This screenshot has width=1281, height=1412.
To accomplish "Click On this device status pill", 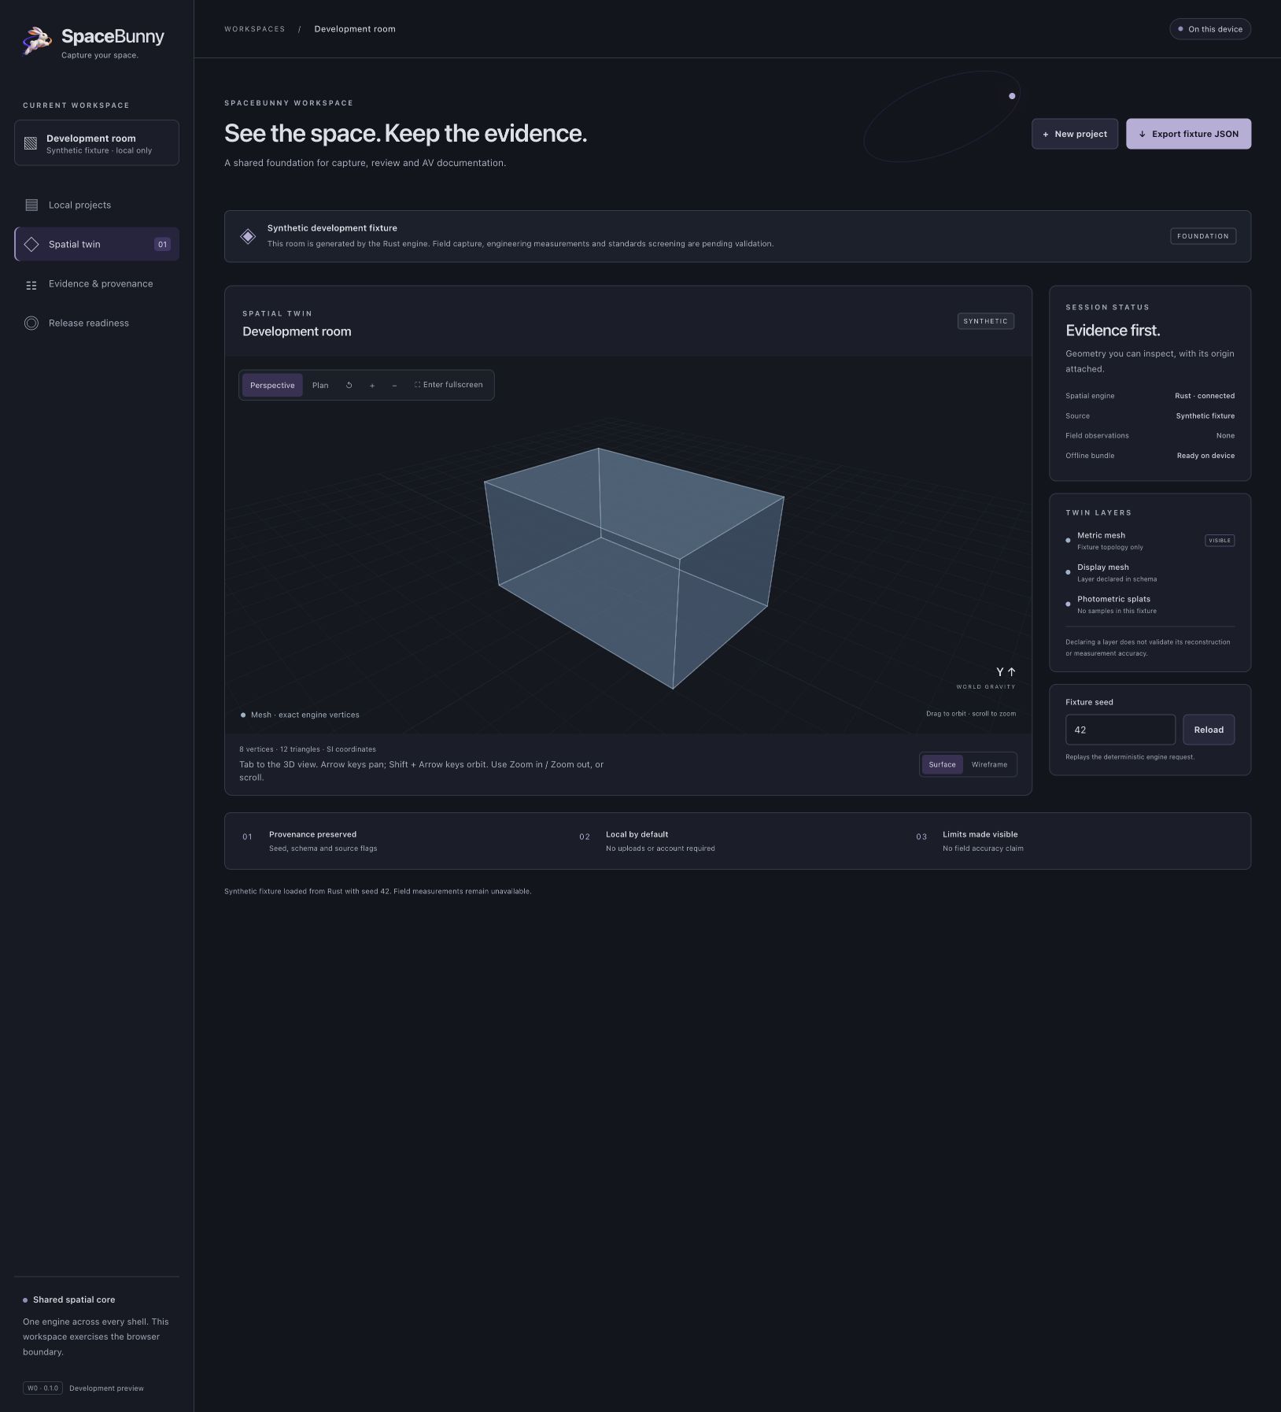I will coord(1210,29).
